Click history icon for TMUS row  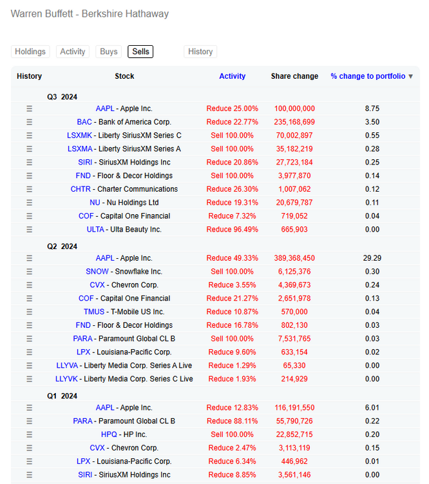pos(29,312)
